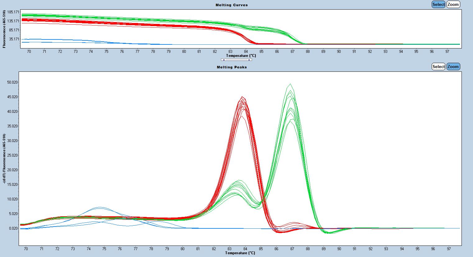Click the 50.020 tick on the Melting Peaks axis
The image size is (473, 257).
click(x=12, y=82)
